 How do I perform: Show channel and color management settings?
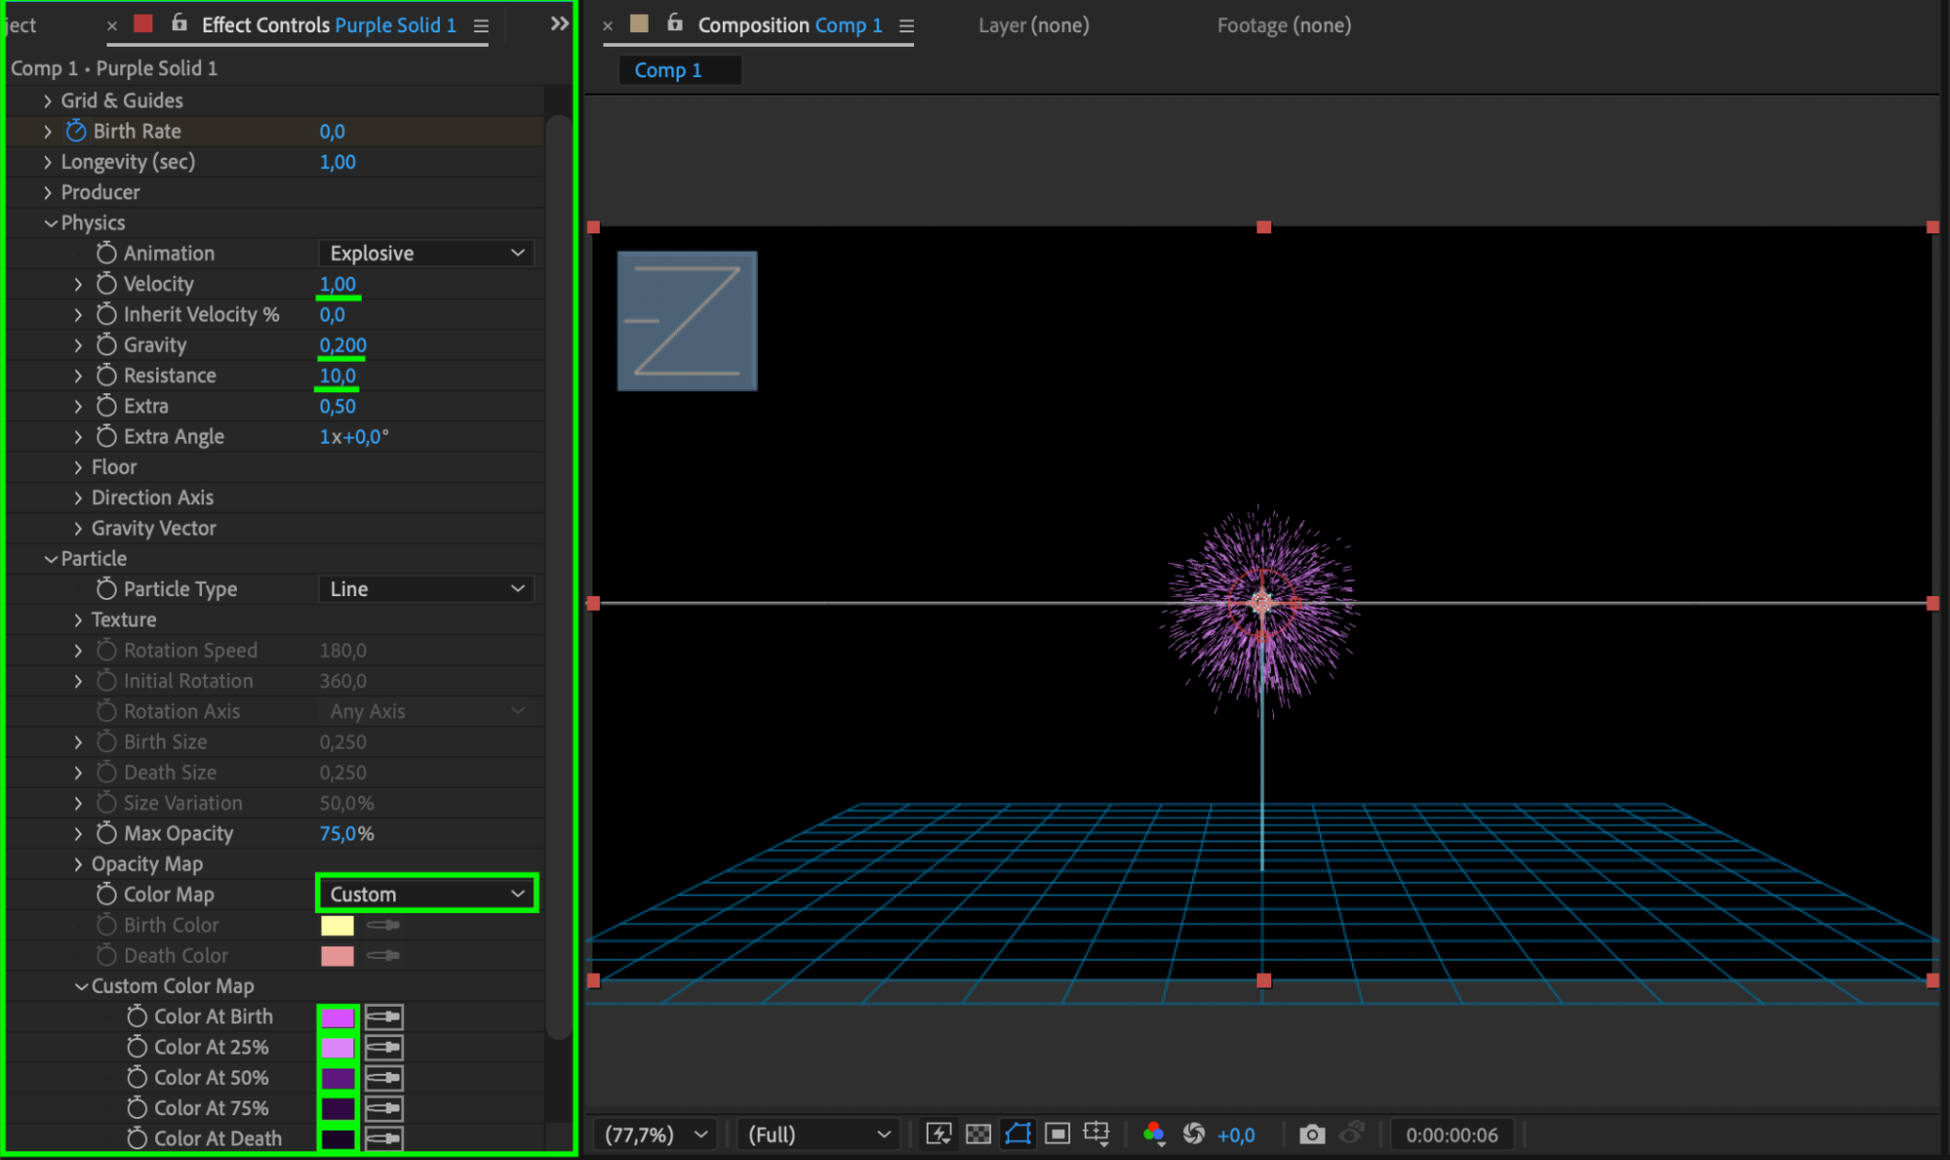click(x=1154, y=1134)
